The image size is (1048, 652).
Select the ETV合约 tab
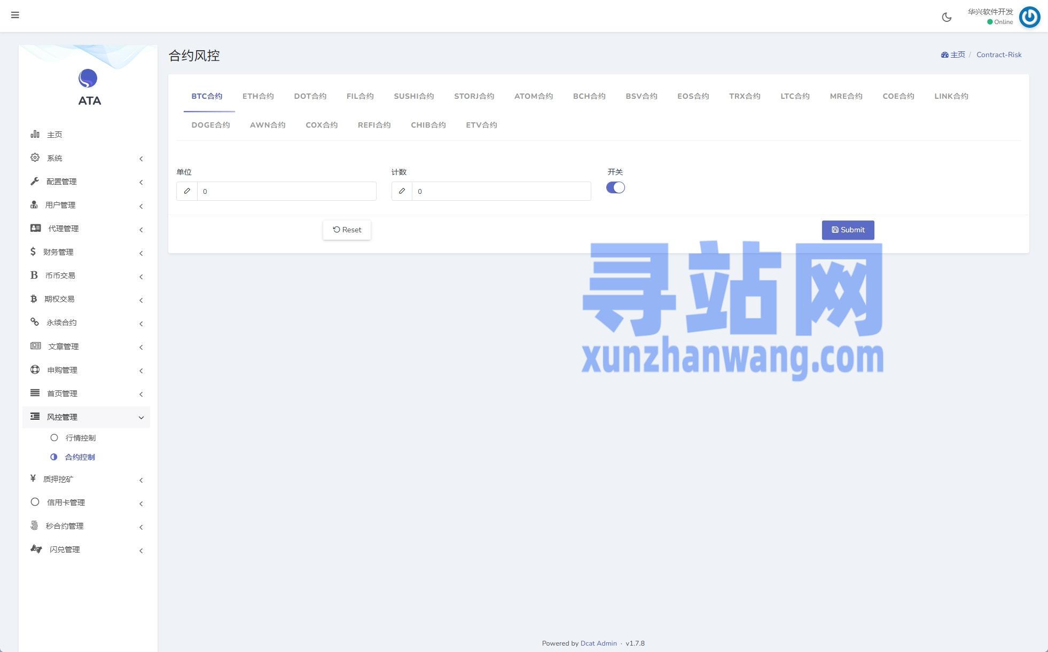coord(481,125)
